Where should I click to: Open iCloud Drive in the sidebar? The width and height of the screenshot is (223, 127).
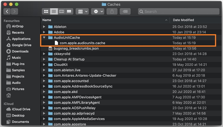click(x=18, y=109)
